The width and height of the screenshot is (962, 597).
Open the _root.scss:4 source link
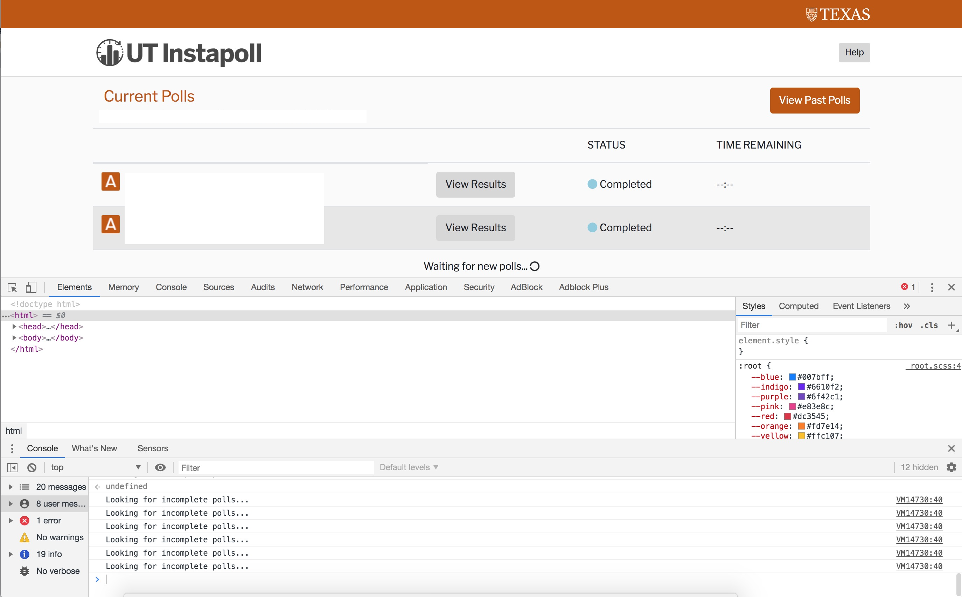tap(933, 366)
